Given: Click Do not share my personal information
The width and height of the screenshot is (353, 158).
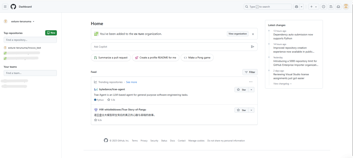Looking at the screenshot, I should pyautogui.click(x=226, y=141).
